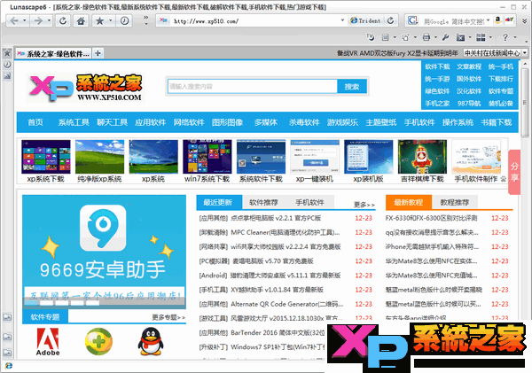This screenshot has width=532, height=373.
Task: Open the FX-6330和FX-6300区别对比评测 article
Action: click(431, 218)
